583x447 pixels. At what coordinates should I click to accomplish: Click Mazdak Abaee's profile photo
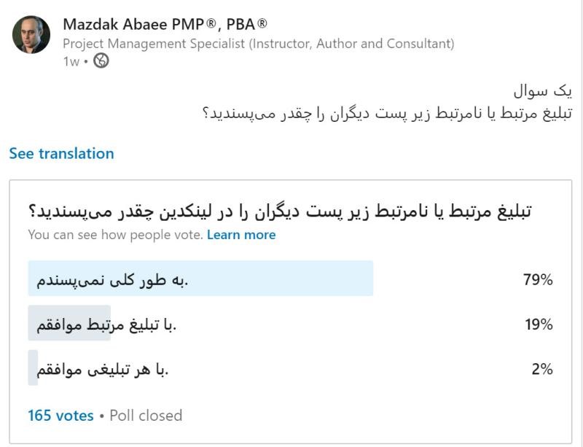tap(31, 34)
